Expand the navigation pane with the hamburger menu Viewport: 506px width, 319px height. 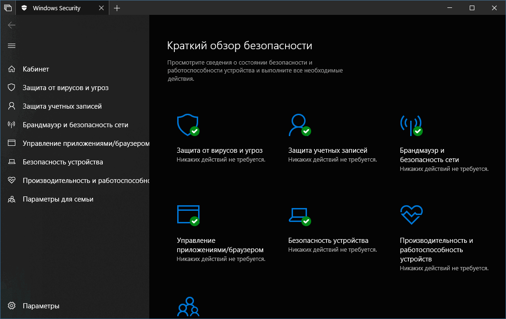(12, 46)
